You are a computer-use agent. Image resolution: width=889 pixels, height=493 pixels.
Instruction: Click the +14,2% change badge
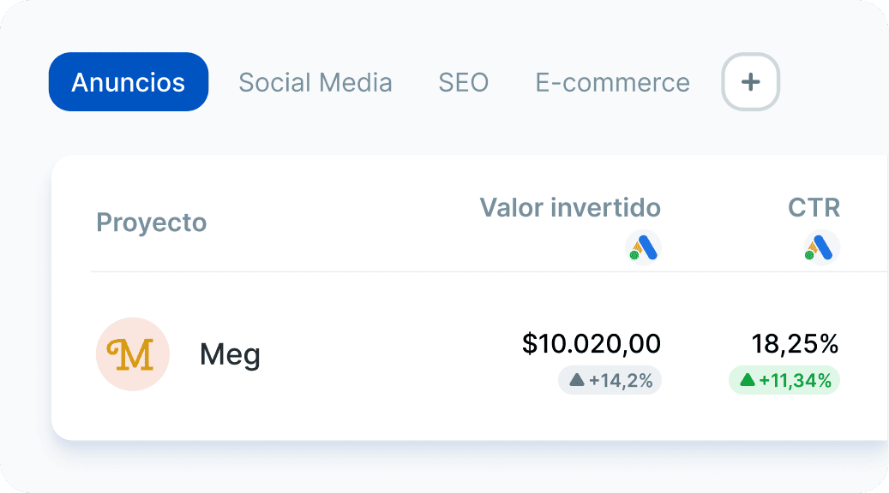pyautogui.click(x=610, y=380)
